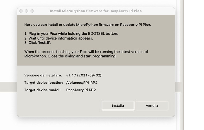Click the 'Raspberry Pi RP2' model value

pyautogui.click(x=81, y=90)
